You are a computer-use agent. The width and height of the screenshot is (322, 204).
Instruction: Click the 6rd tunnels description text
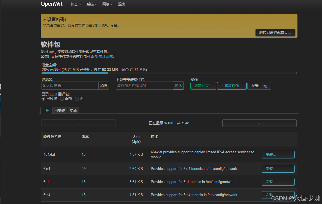195,182
